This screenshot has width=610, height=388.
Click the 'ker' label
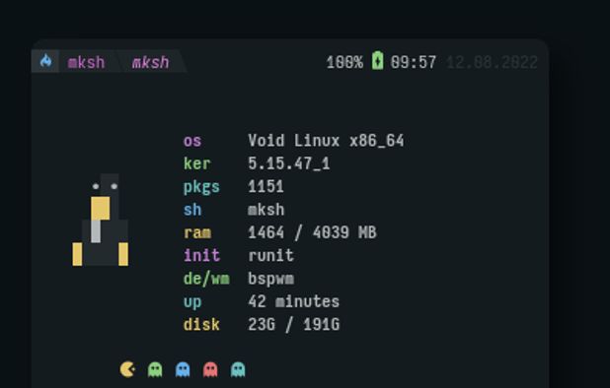196,163
